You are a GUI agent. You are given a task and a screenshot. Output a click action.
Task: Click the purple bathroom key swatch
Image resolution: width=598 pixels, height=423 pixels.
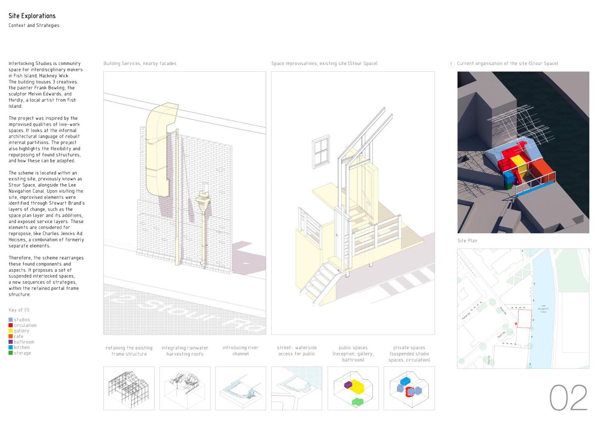pos(11,342)
